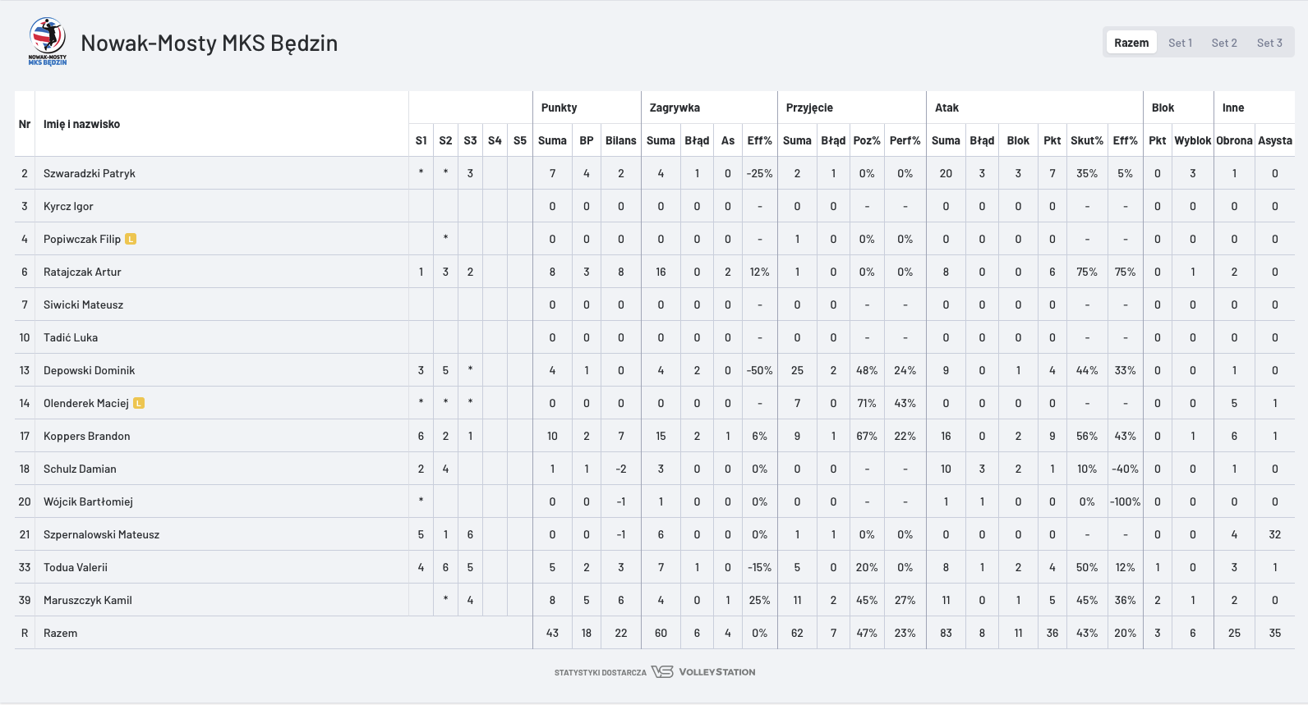Click the Przyjęcie column group header

[809, 108]
